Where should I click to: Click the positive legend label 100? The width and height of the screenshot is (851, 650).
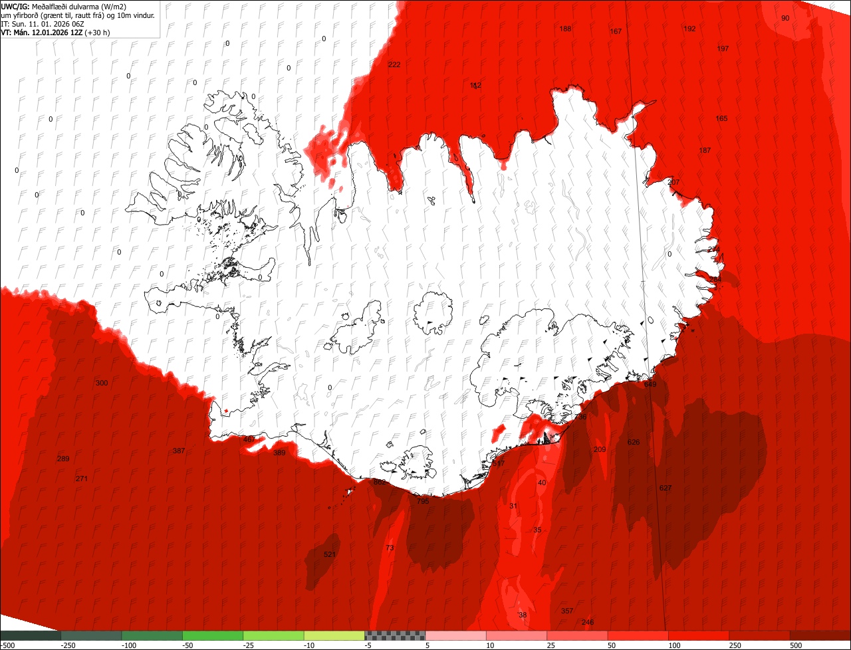675,645
